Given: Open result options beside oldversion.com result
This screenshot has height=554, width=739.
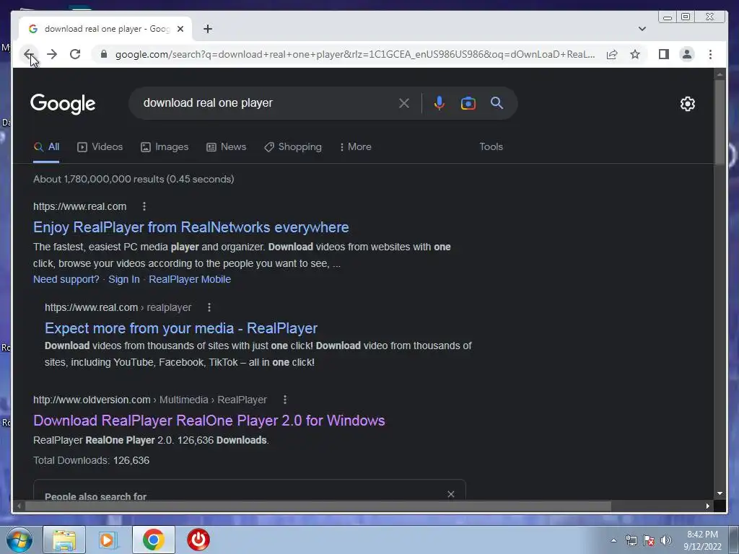Looking at the screenshot, I should point(284,400).
